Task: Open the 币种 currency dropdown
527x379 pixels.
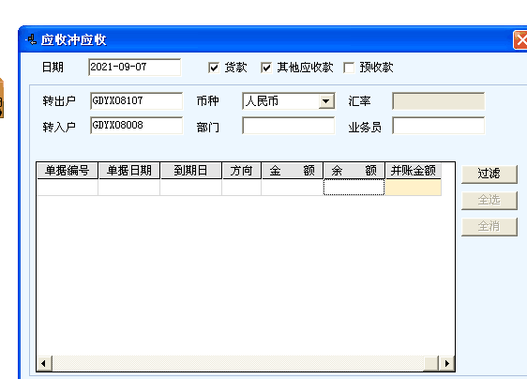Action: [x=325, y=101]
